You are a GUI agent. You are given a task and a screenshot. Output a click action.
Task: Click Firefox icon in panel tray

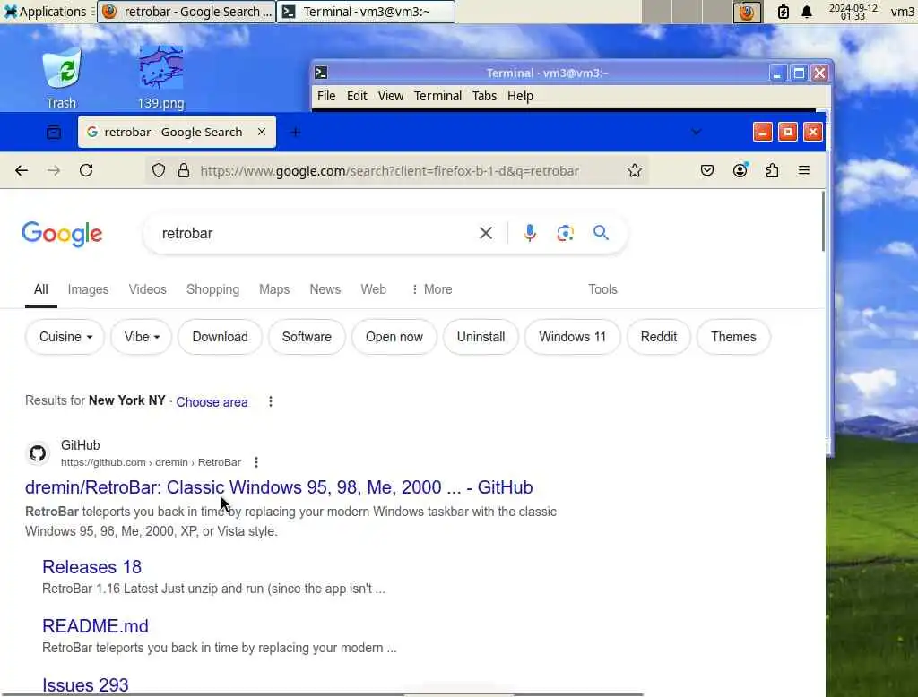pos(747,12)
